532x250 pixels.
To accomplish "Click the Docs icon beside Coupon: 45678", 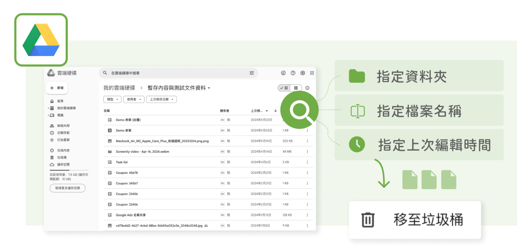I will (x=110, y=173).
